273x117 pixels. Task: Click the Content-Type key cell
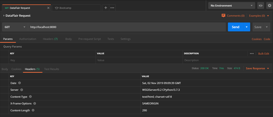click(75, 97)
